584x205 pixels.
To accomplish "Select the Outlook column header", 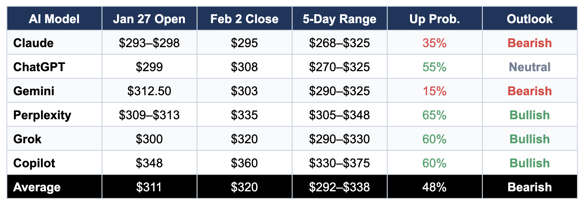I will pos(530,19).
